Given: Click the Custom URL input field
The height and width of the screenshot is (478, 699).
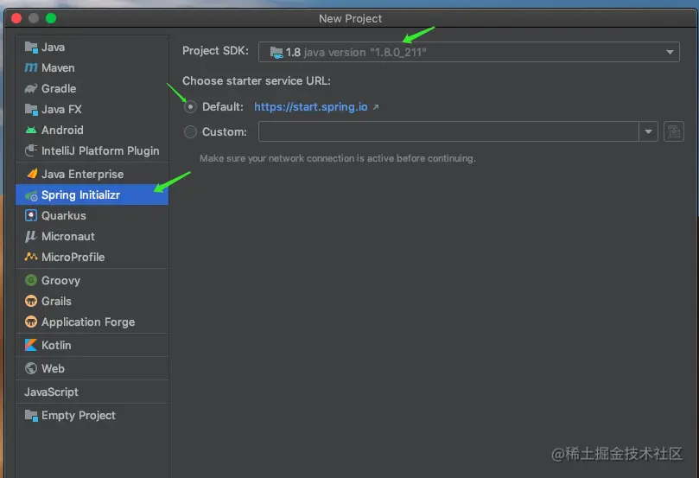Looking at the screenshot, I should [x=448, y=132].
